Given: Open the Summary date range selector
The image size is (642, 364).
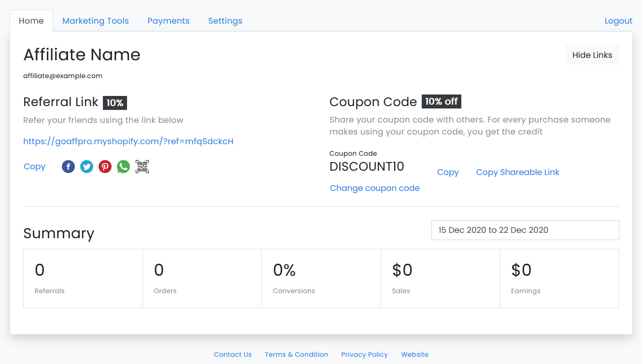Looking at the screenshot, I should (525, 230).
